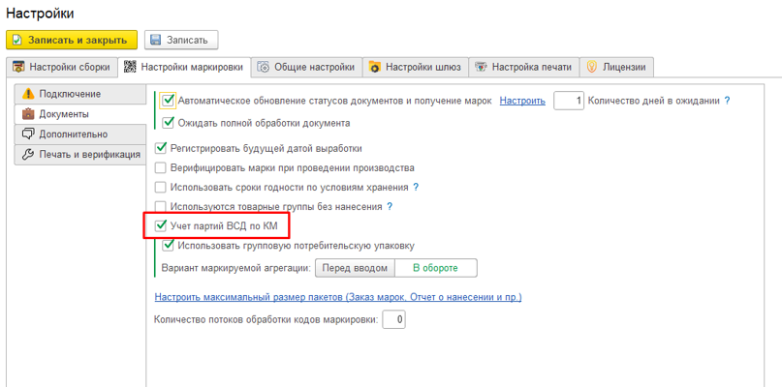782x387 pixels.
Task: Click the folder-gear icon on Настройки шлюз tab
Action: tap(375, 67)
